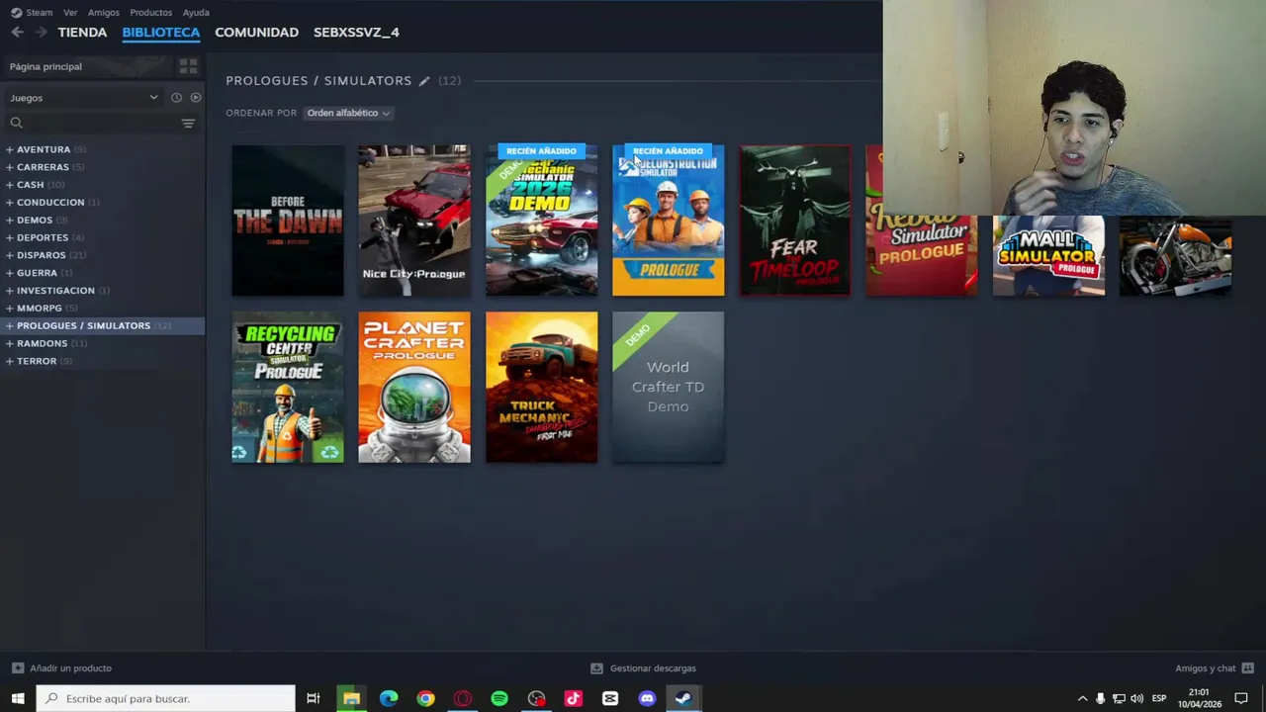Click the Windows taskbar search box
This screenshot has height=712, width=1266.
(166, 698)
